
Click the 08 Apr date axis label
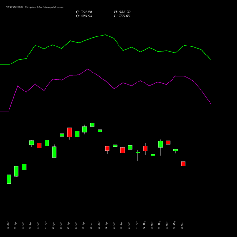click(x=30, y=226)
